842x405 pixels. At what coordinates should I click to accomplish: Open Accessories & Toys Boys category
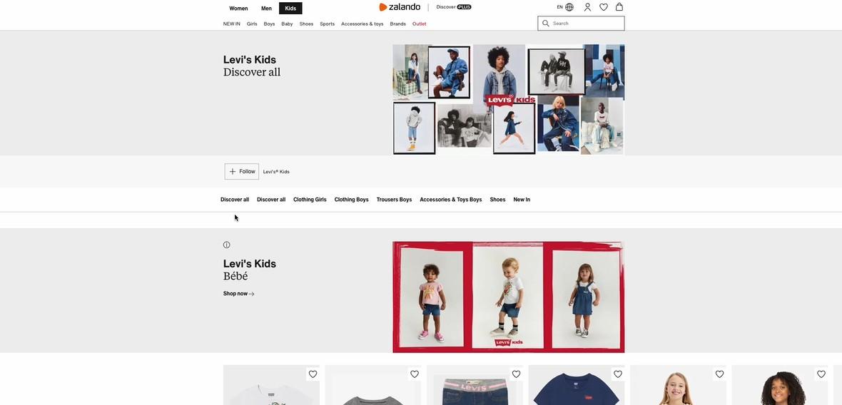tap(451, 200)
